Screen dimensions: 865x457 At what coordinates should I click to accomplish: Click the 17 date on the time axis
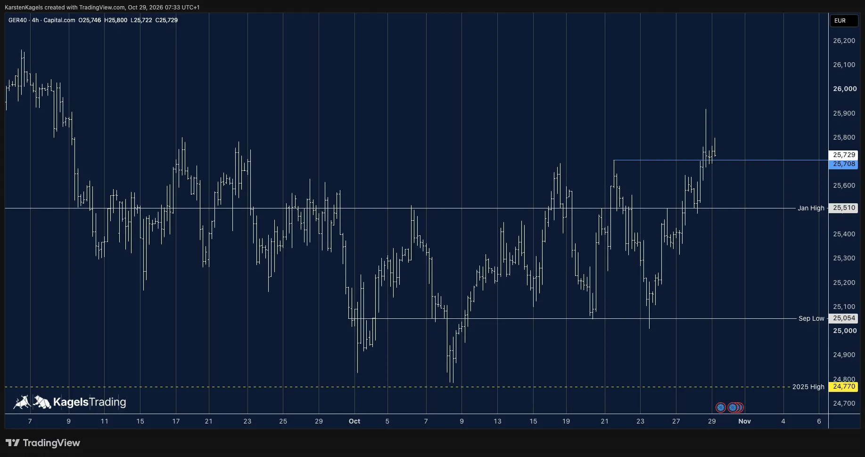click(x=176, y=421)
